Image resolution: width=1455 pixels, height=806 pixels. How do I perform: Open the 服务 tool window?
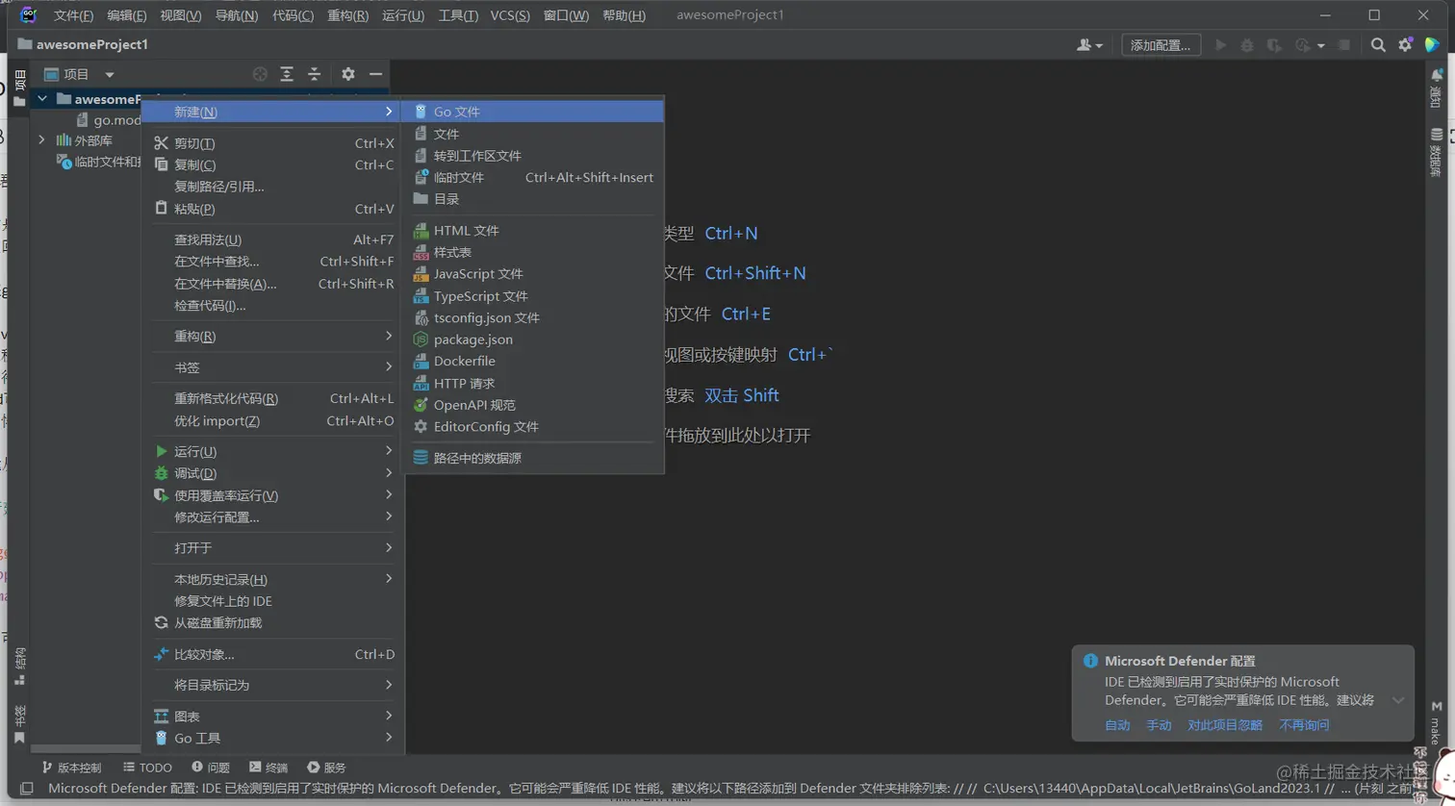(x=326, y=768)
